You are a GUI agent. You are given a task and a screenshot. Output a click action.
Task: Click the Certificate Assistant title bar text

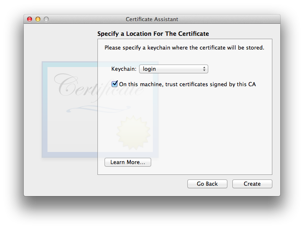(x=152, y=19)
